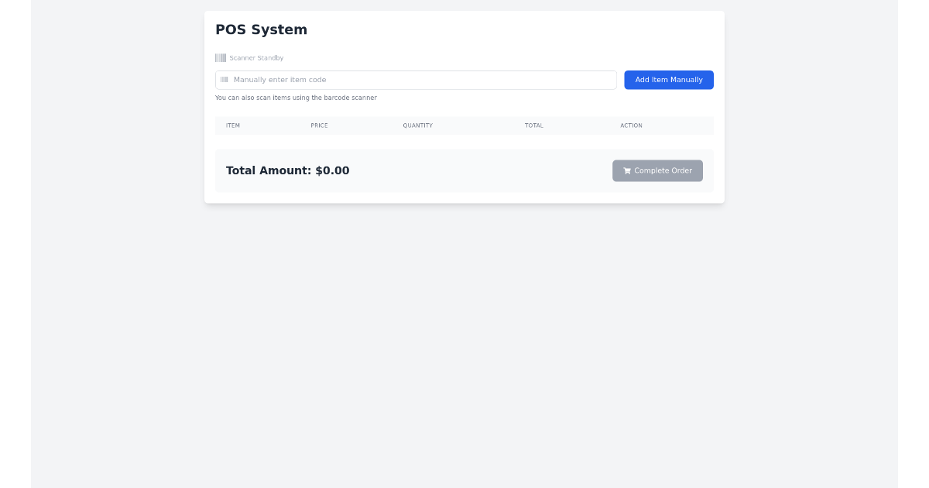The height and width of the screenshot is (488, 929).
Task: Click the Add Item Manually button
Action: click(668, 80)
